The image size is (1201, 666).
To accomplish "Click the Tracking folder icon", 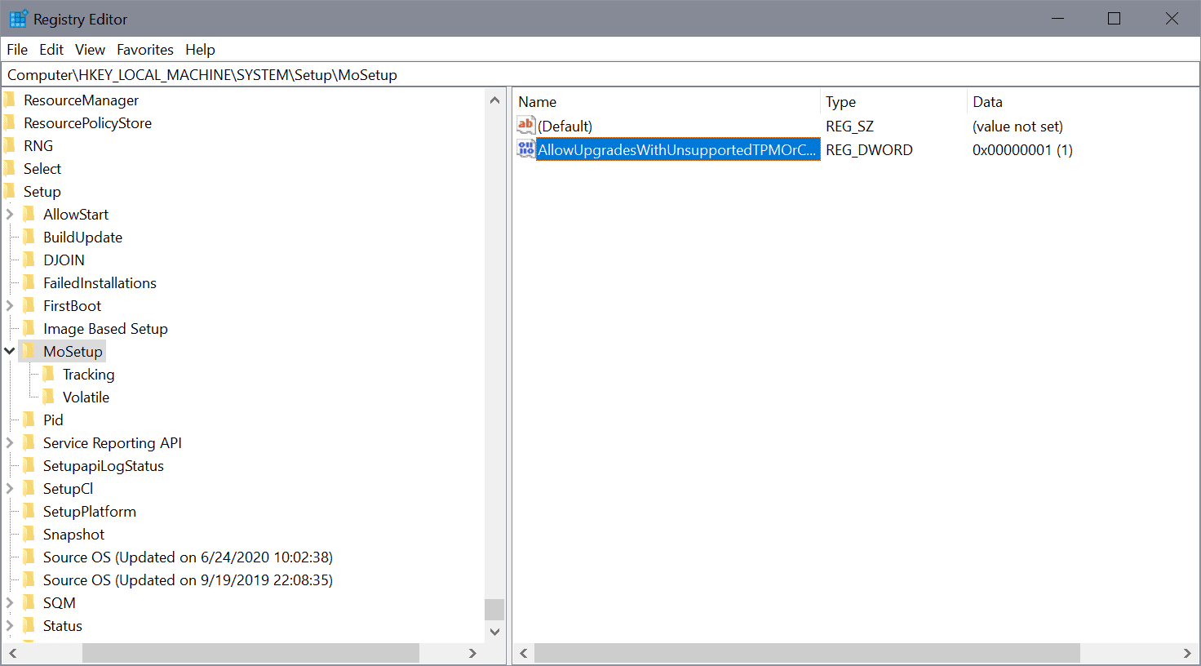I will point(49,375).
